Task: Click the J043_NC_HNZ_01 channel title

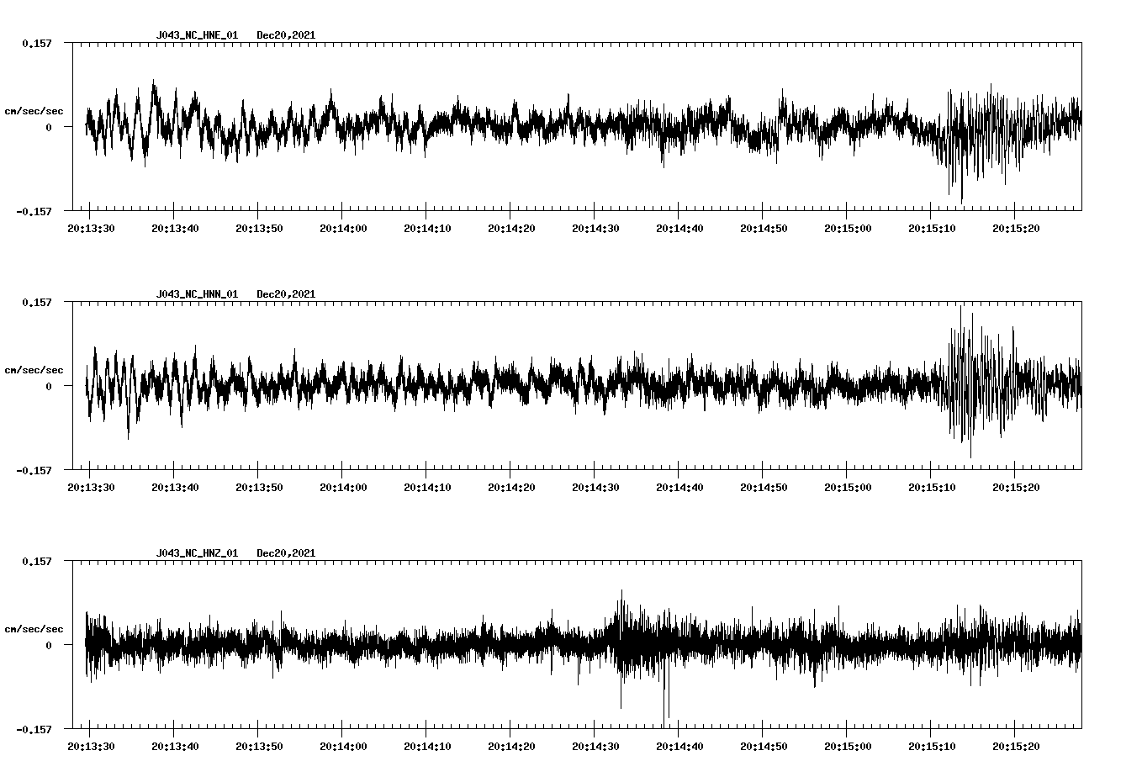Action: click(x=197, y=553)
